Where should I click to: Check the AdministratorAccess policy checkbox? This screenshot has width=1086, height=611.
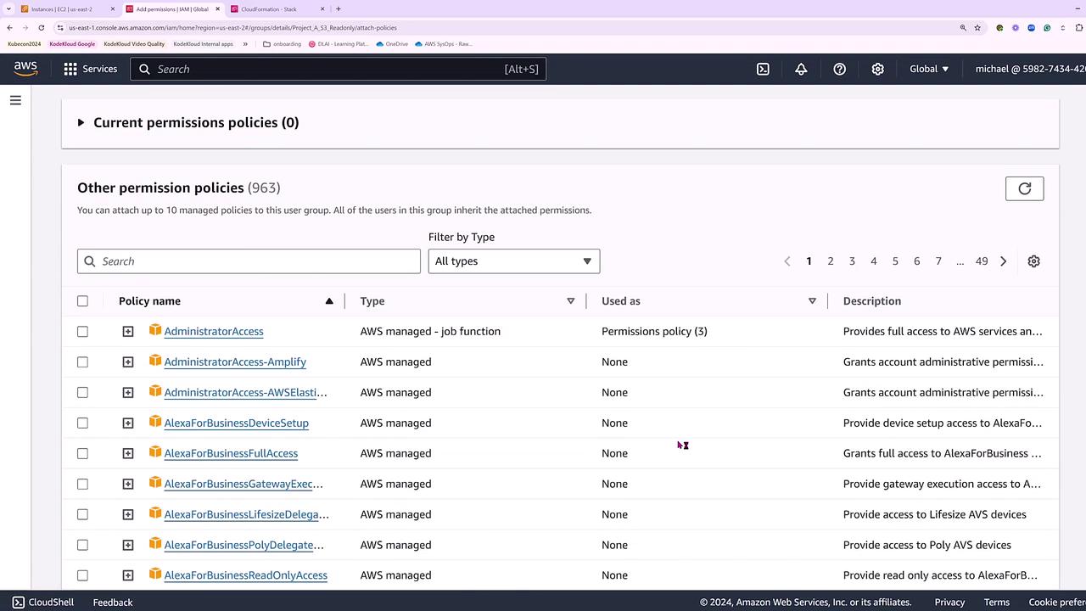[x=82, y=332]
